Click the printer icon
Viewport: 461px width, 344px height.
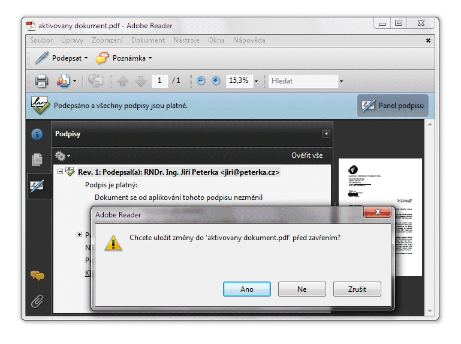[x=42, y=81]
